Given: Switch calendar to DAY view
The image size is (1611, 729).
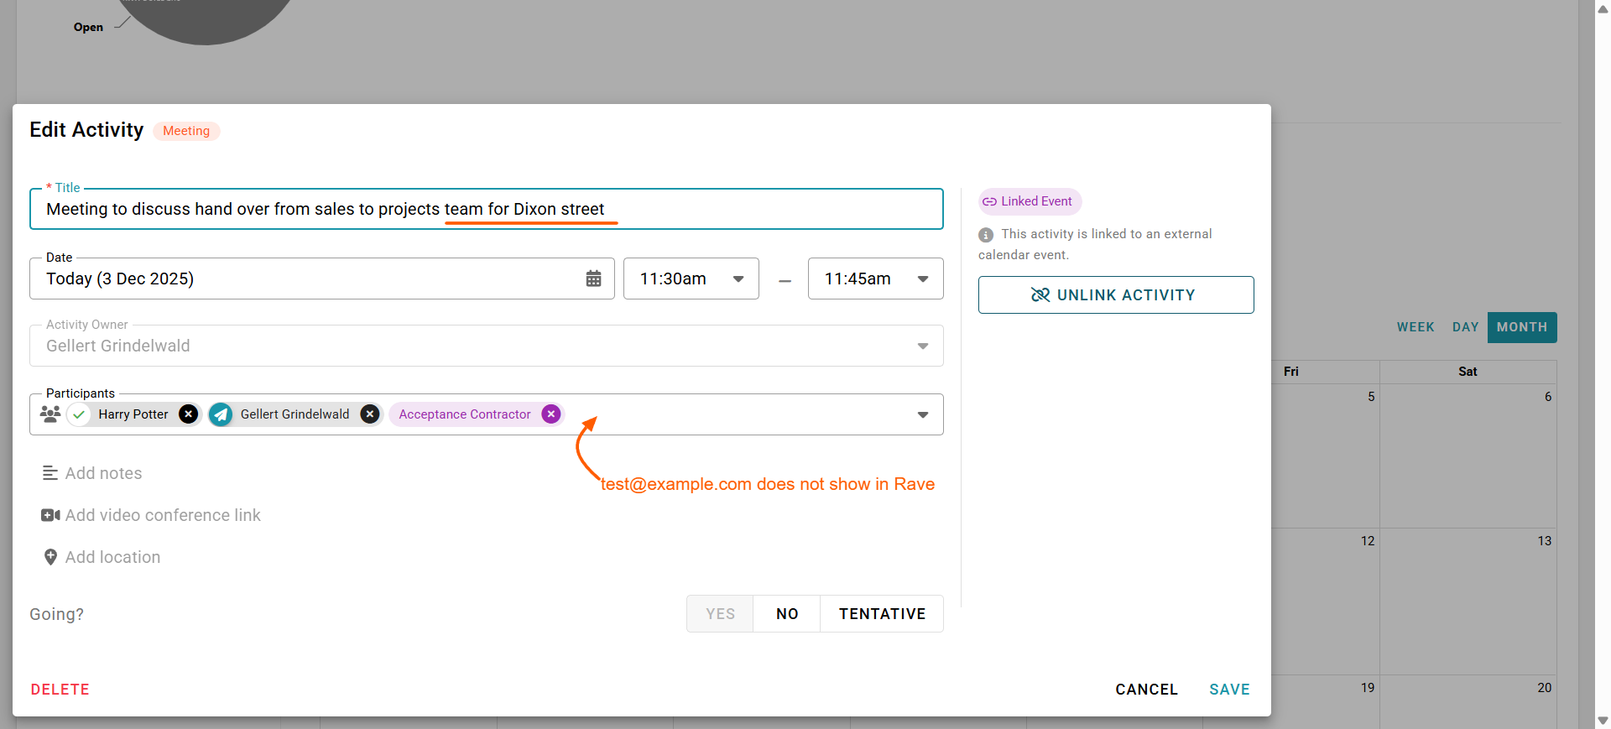Looking at the screenshot, I should click(1465, 327).
